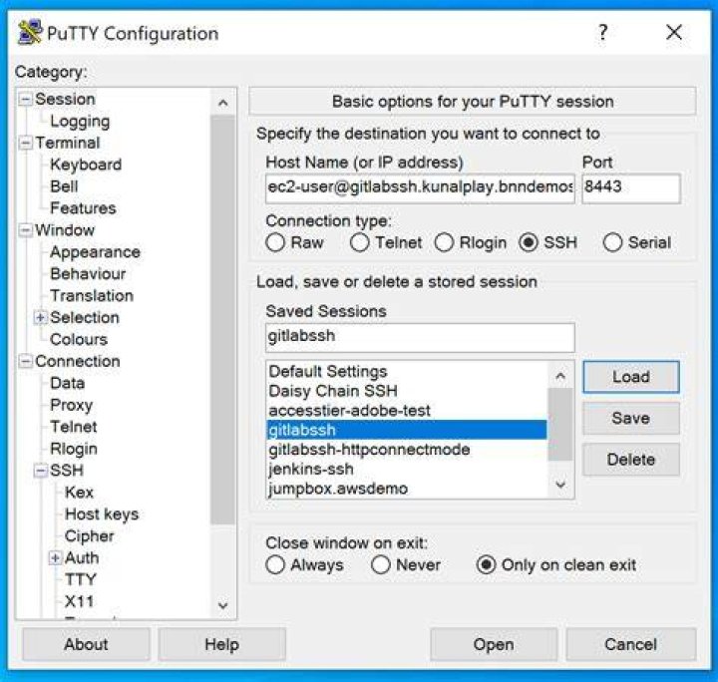Screen dimensions: 718x682
Task: Expand the Selection tree node
Action: (40, 317)
